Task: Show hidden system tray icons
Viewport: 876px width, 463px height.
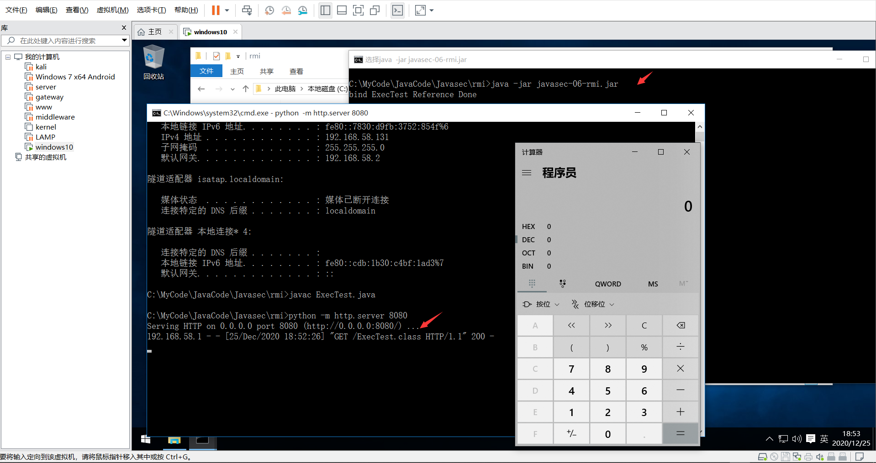Action: [x=770, y=439]
